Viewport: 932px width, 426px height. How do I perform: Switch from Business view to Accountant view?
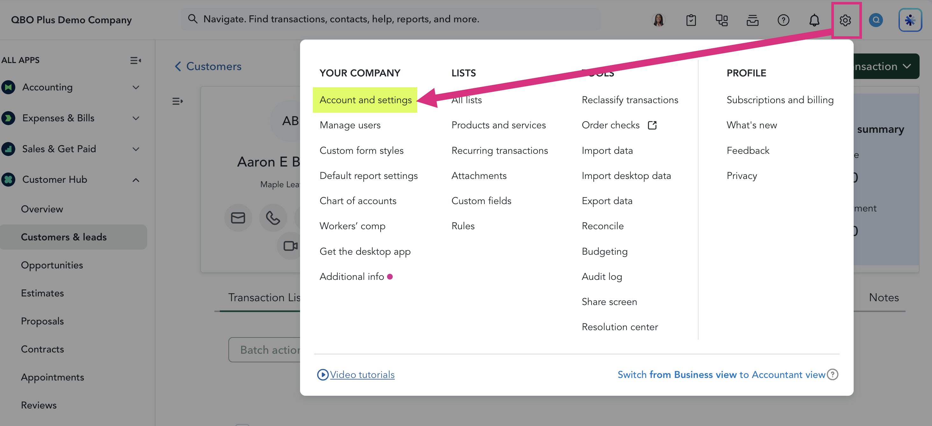pyautogui.click(x=721, y=375)
